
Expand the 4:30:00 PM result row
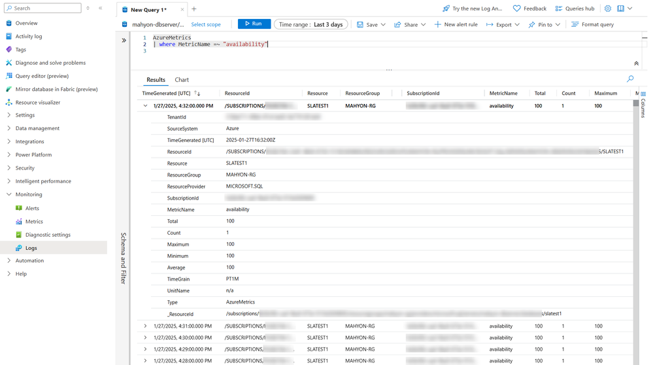click(145, 338)
